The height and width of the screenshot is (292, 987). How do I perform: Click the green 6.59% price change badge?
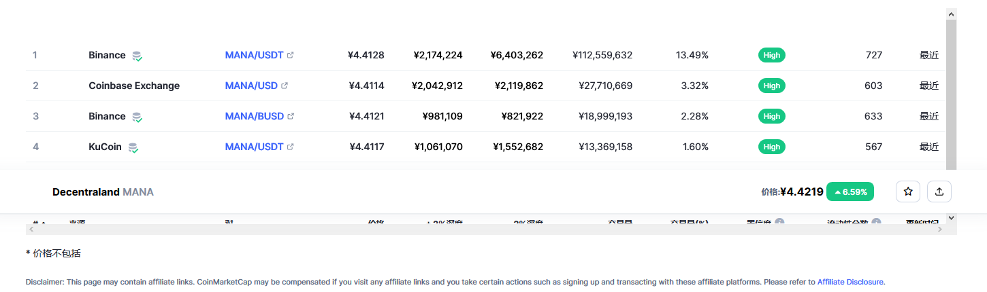click(850, 191)
